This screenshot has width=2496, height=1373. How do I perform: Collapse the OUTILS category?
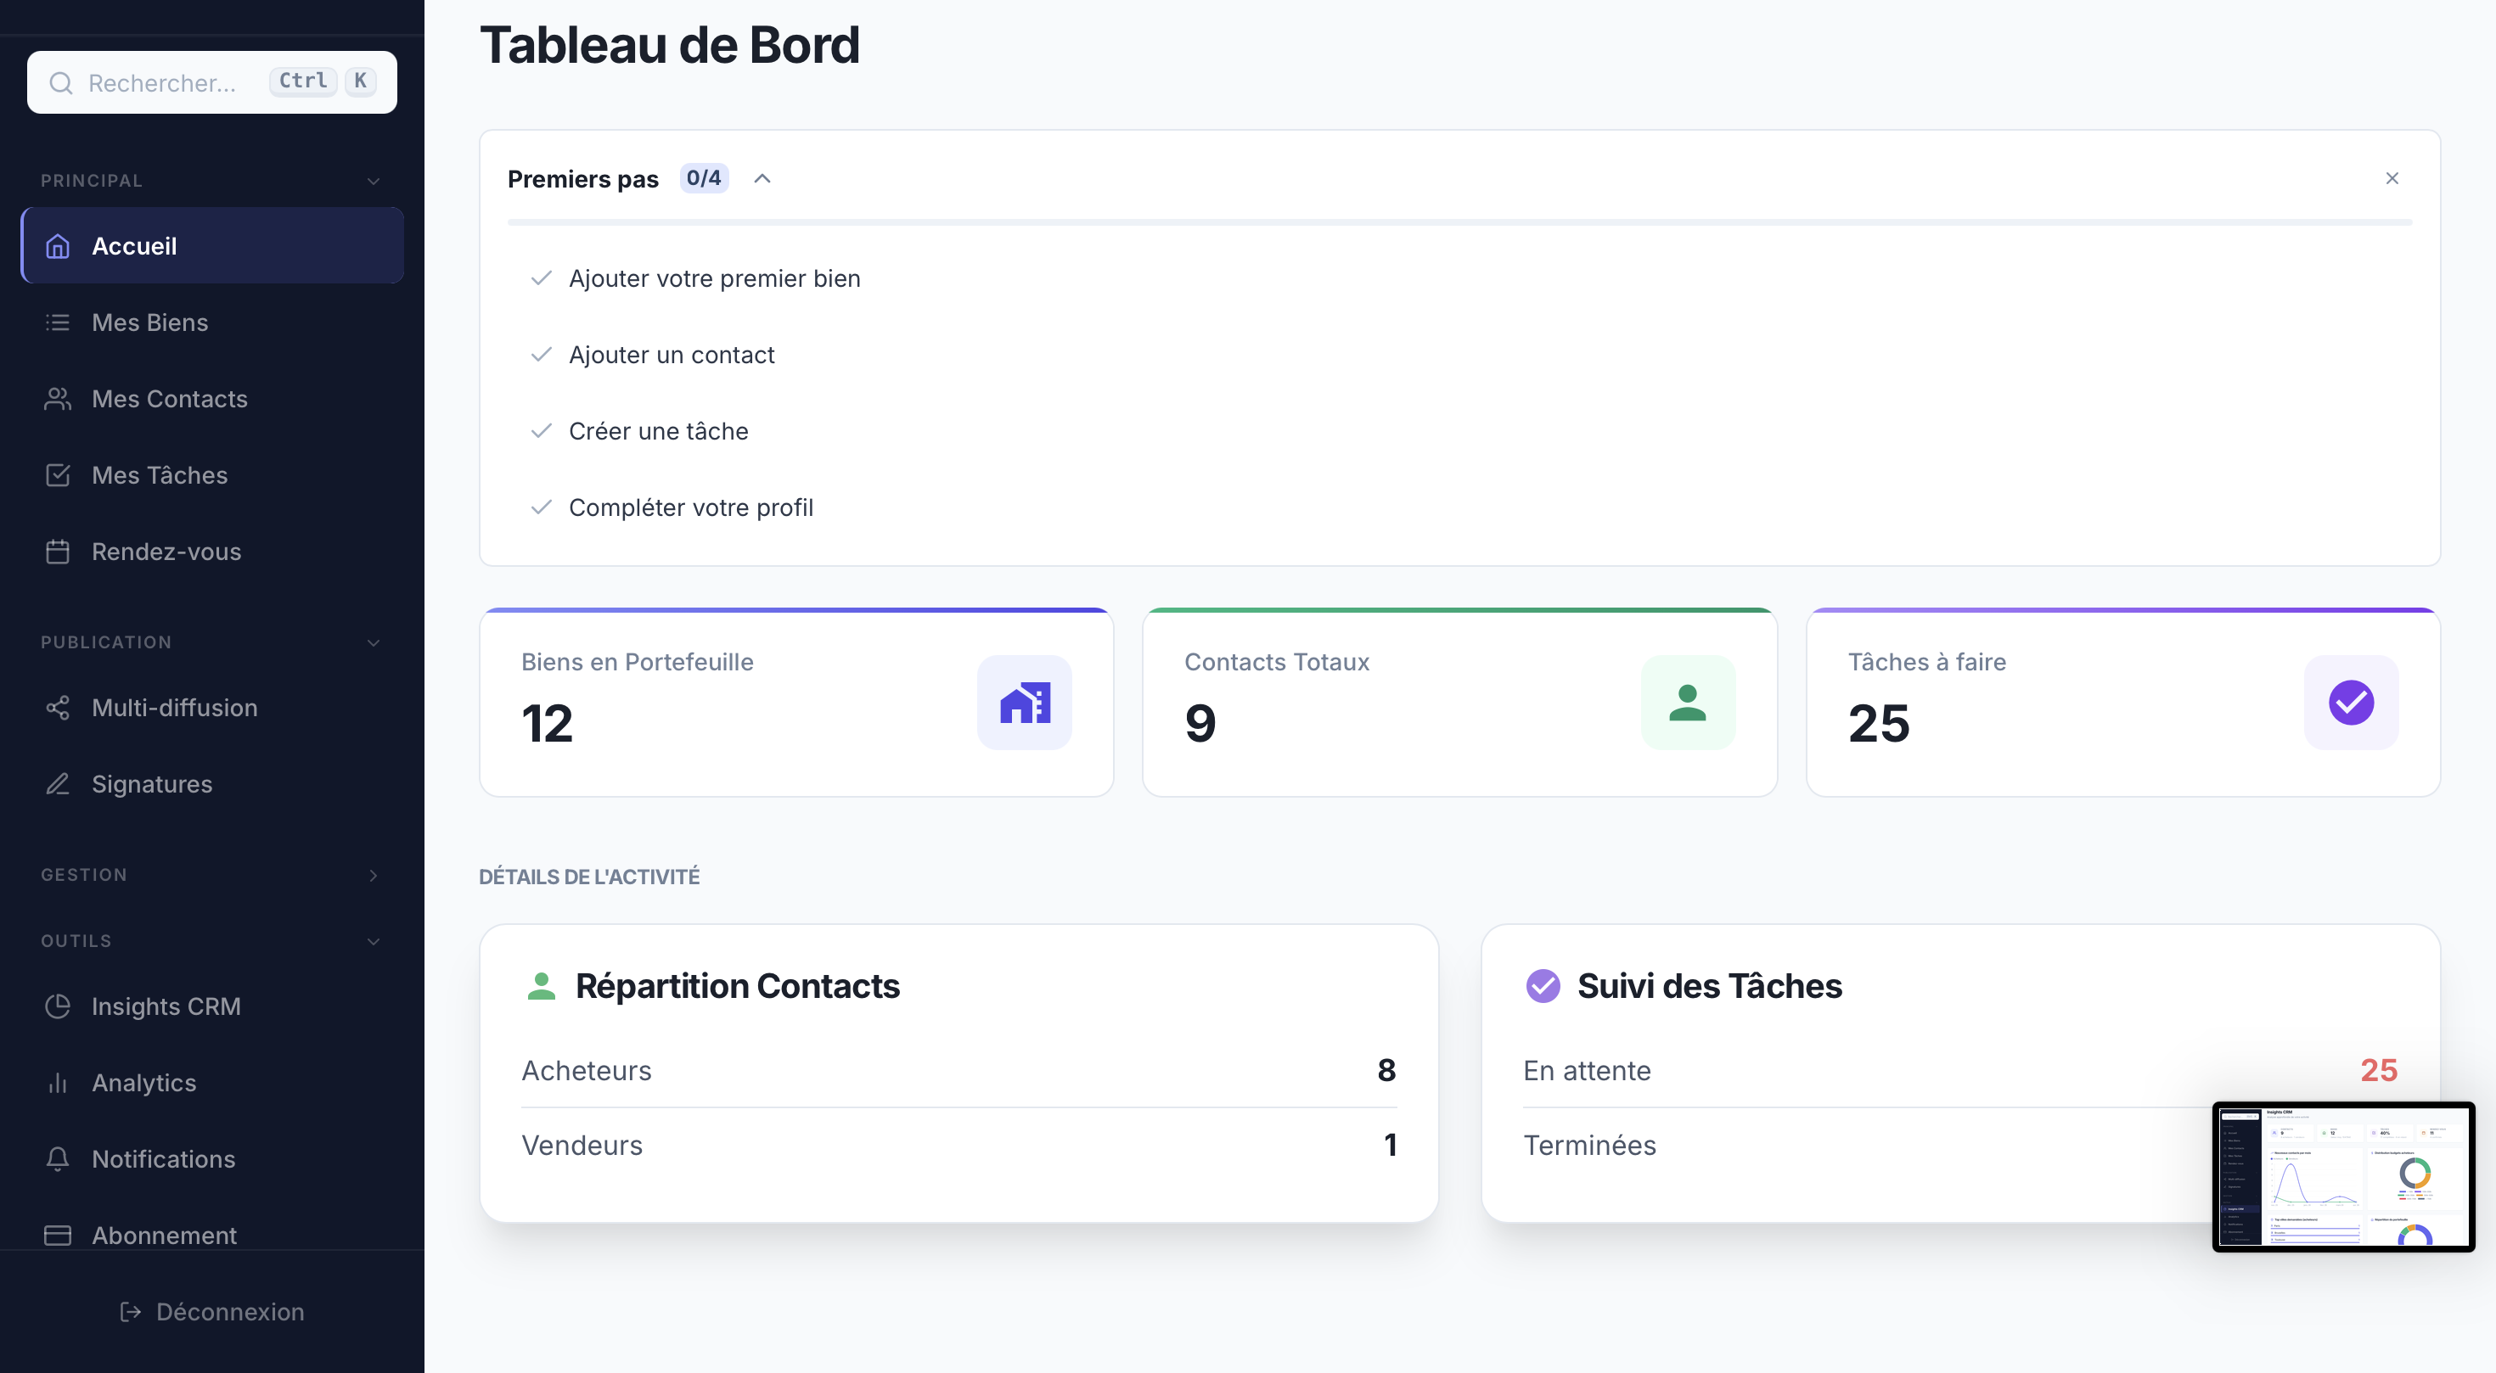coord(374,941)
